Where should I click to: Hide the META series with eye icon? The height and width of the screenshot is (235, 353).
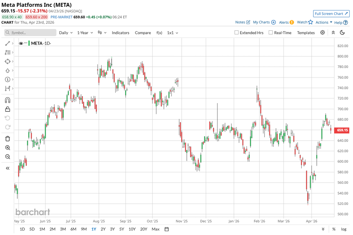(21, 43)
